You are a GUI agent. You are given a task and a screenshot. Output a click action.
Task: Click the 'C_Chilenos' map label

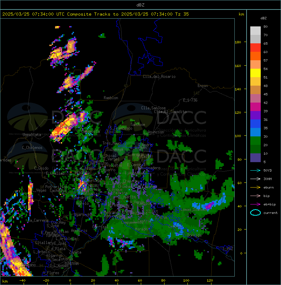[32, 148]
